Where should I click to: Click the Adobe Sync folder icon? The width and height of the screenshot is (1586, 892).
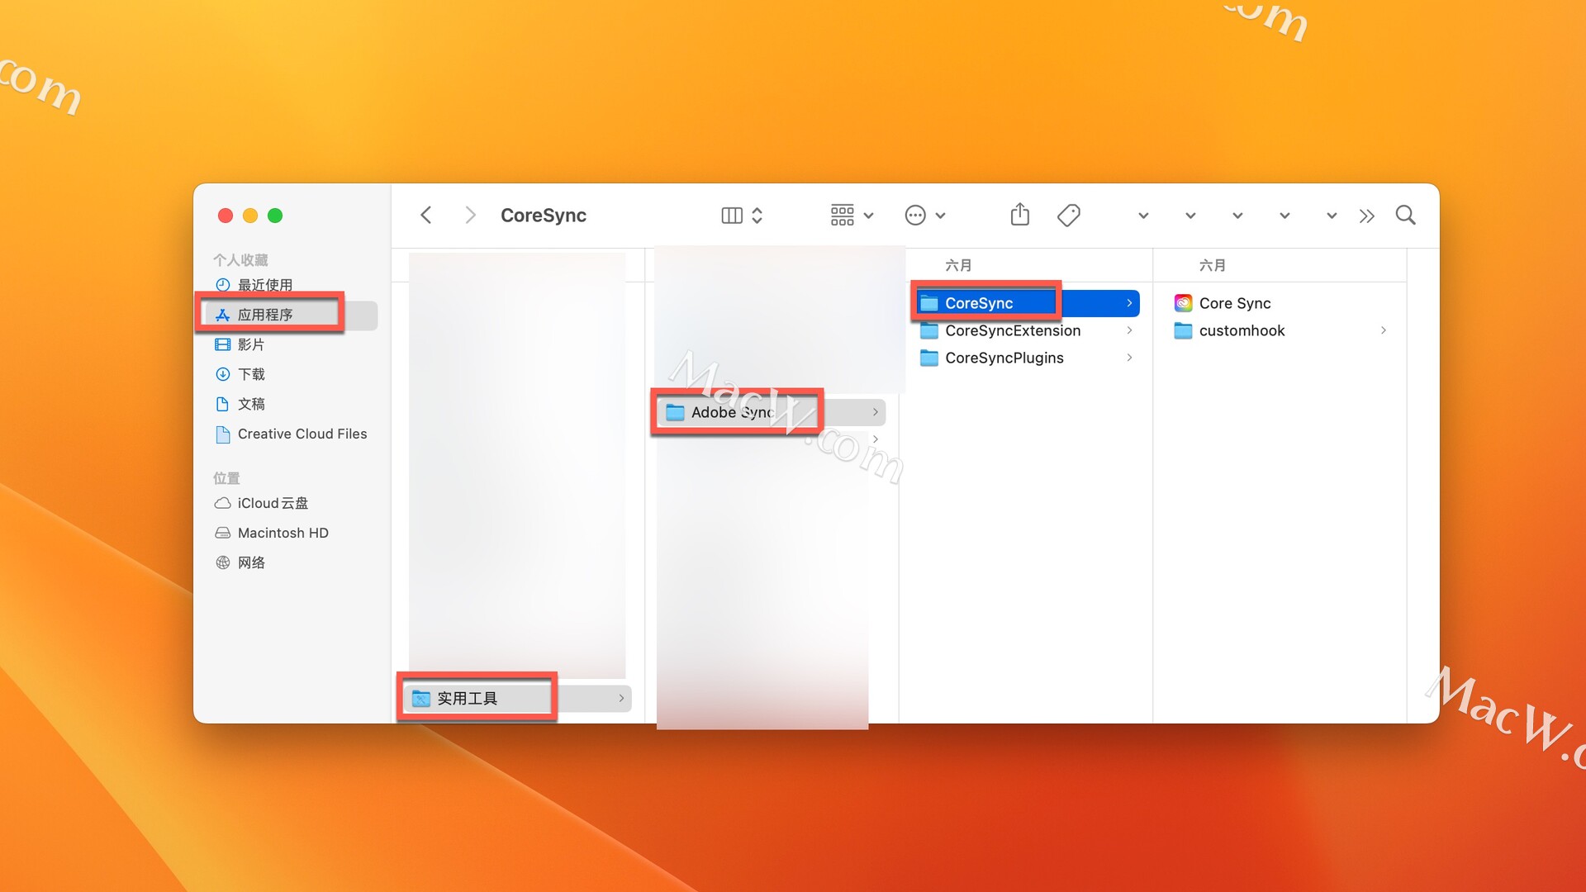(x=674, y=411)
